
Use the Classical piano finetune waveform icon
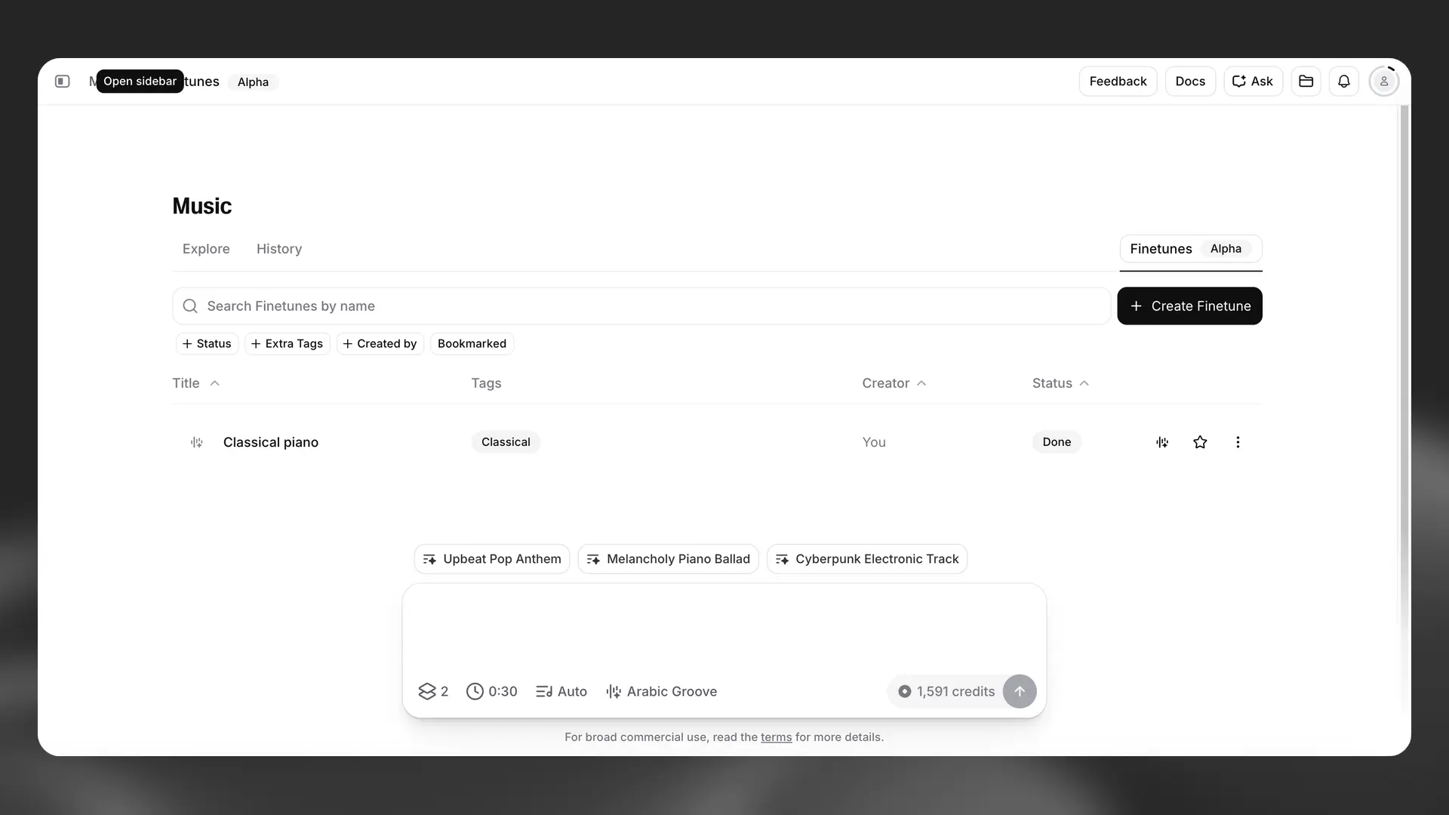(1162, 442)
